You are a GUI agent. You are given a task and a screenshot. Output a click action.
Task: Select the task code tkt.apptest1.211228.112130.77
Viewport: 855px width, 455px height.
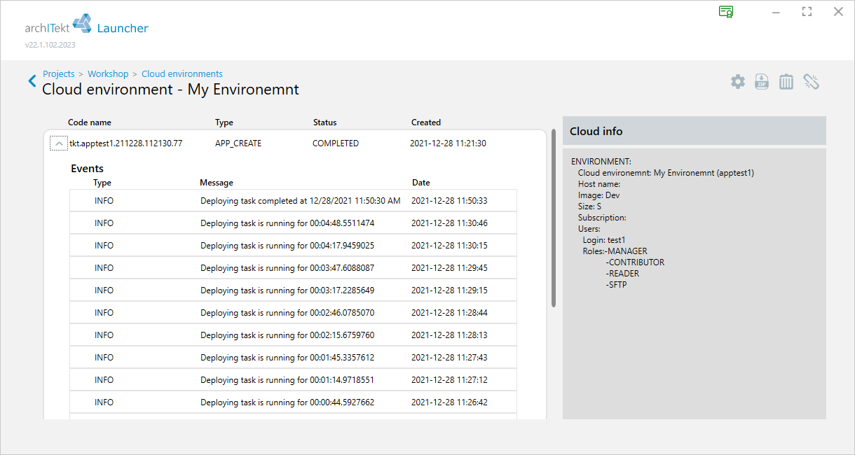[126, 143]
